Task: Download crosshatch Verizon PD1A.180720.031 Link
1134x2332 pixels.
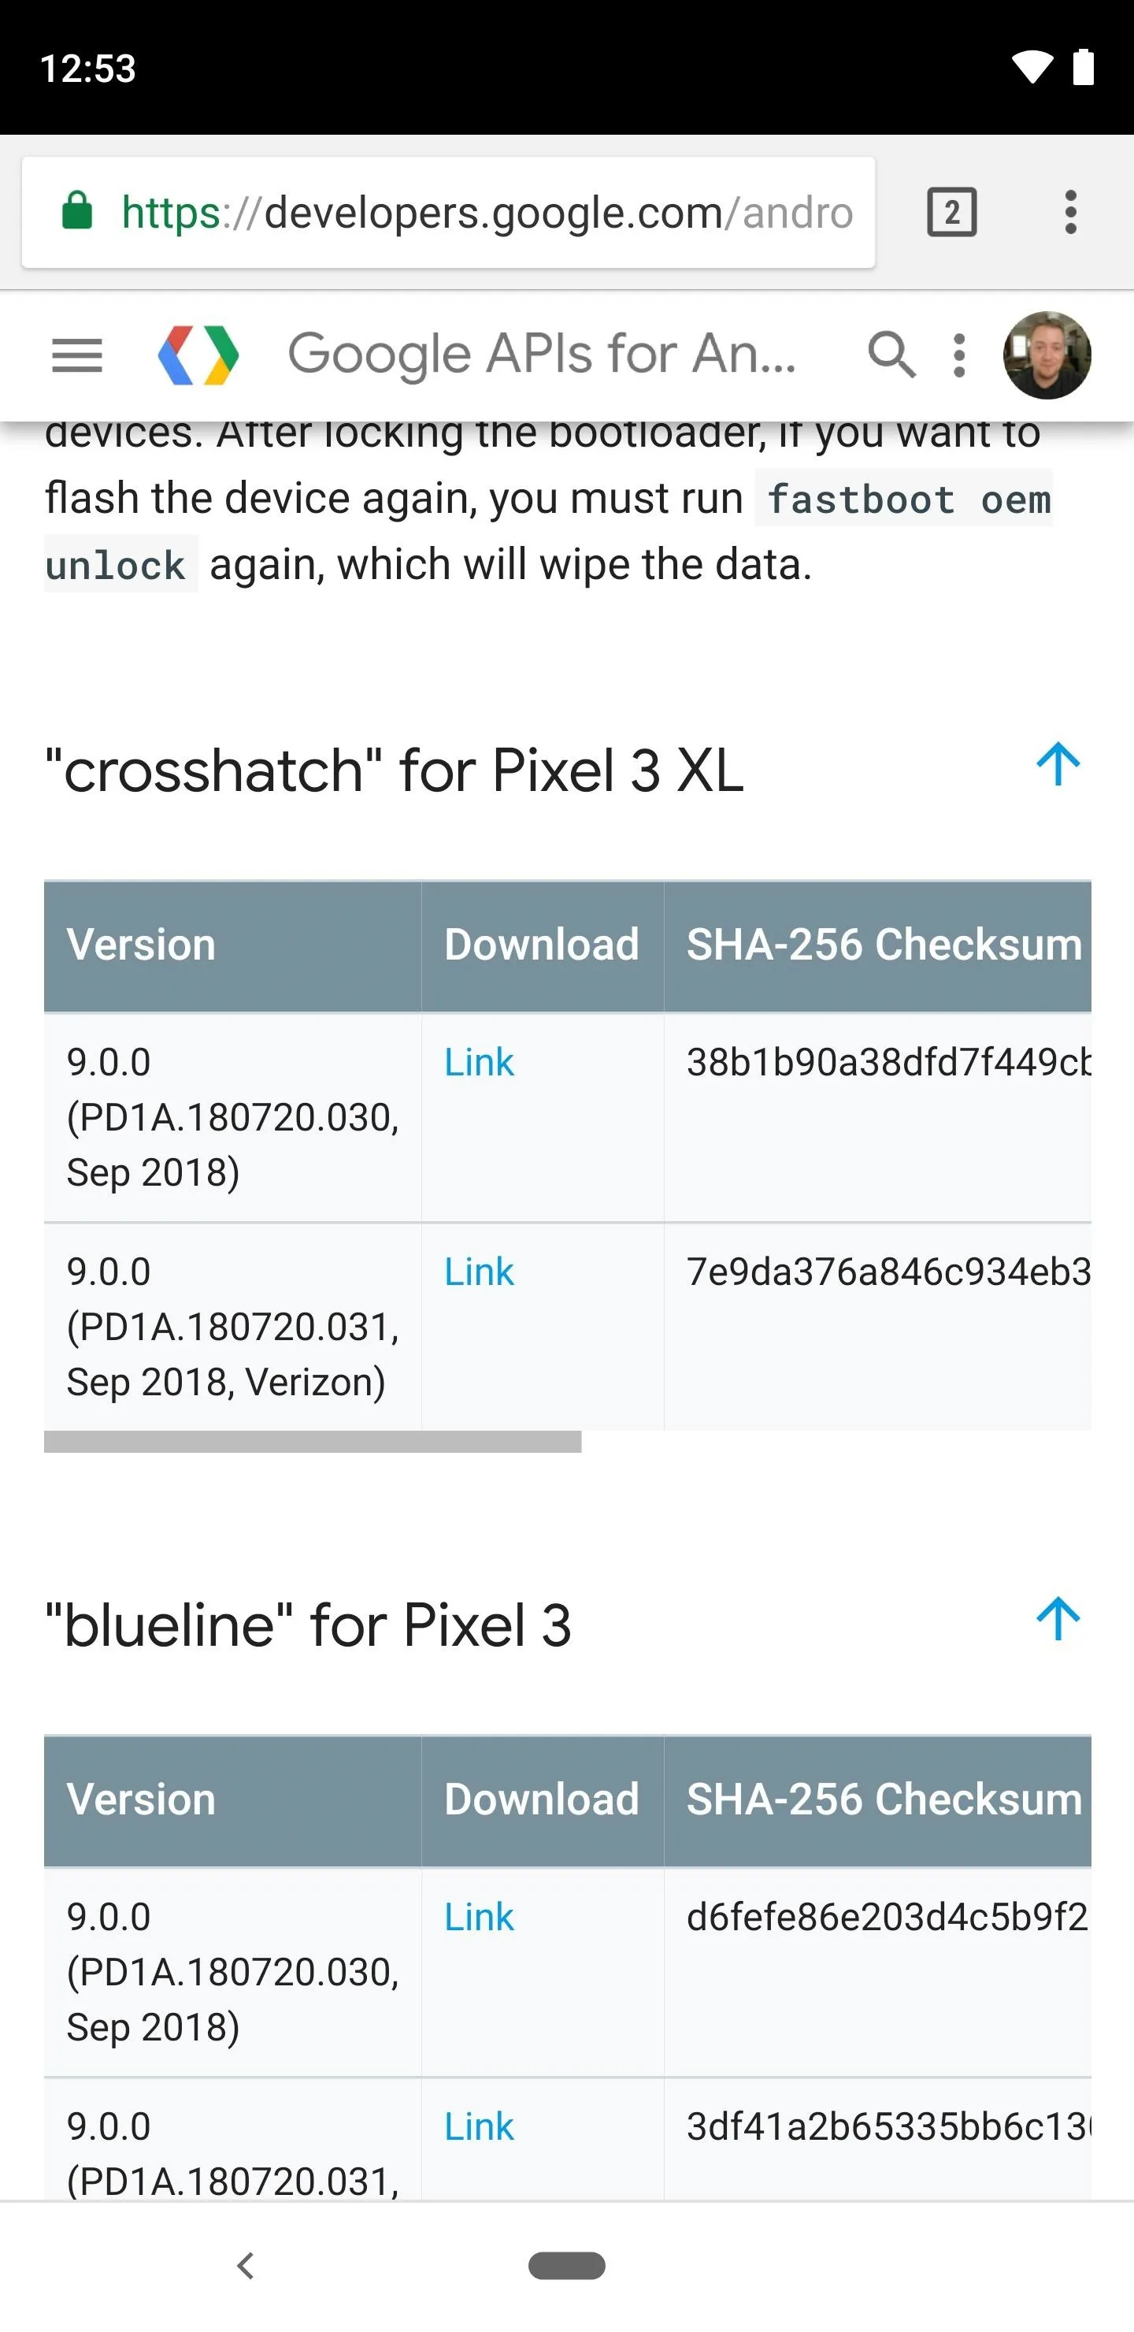Action: click(x=479, y=1272)
